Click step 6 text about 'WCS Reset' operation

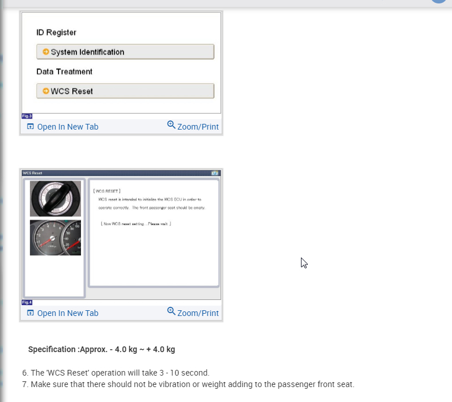coord(116,373)
